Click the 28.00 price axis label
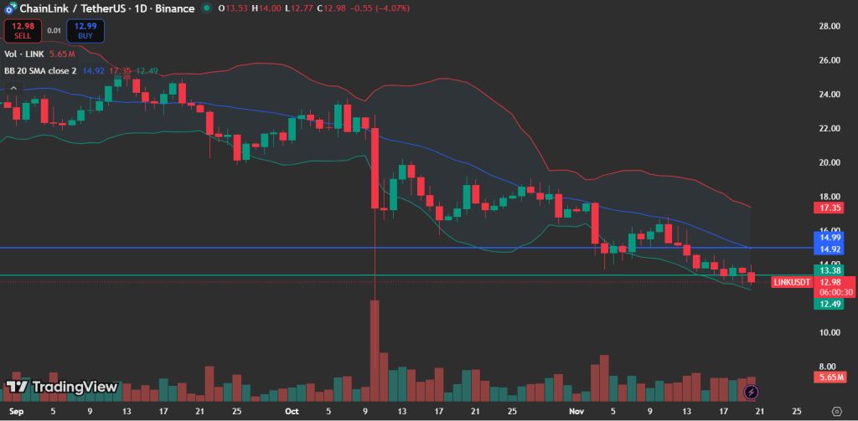 (x=830, y=26)
